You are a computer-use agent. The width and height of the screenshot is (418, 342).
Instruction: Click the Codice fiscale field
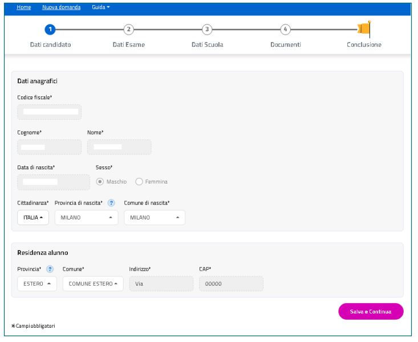49,112
